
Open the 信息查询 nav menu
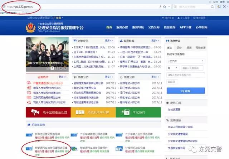click(170, 27)
